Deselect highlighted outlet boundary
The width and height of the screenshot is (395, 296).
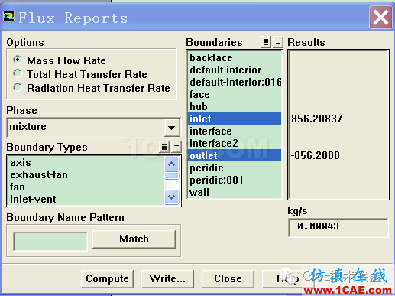[x=235, y=155]
